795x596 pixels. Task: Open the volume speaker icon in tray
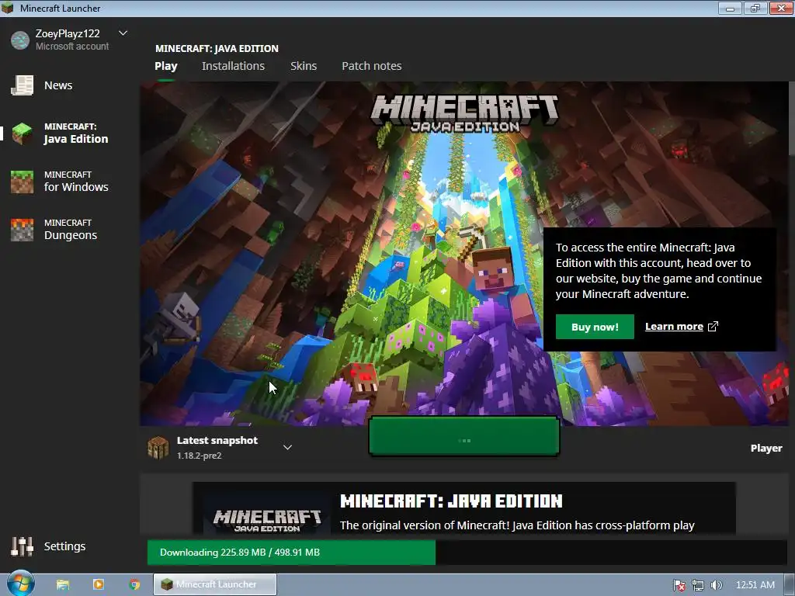[x=716, y=585]
